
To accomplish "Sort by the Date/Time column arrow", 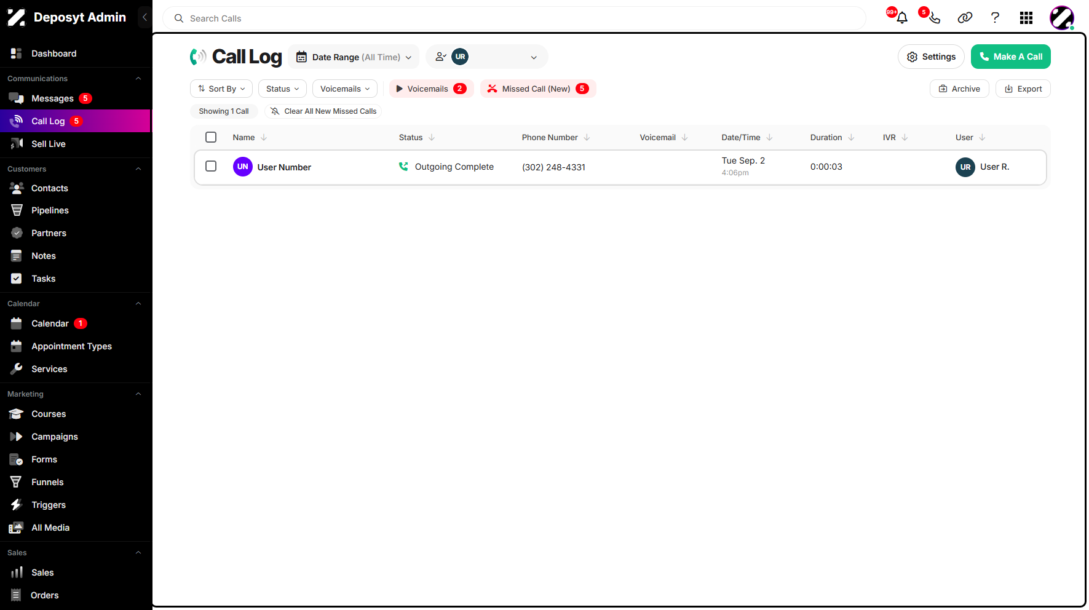I will tap(769, 137).
